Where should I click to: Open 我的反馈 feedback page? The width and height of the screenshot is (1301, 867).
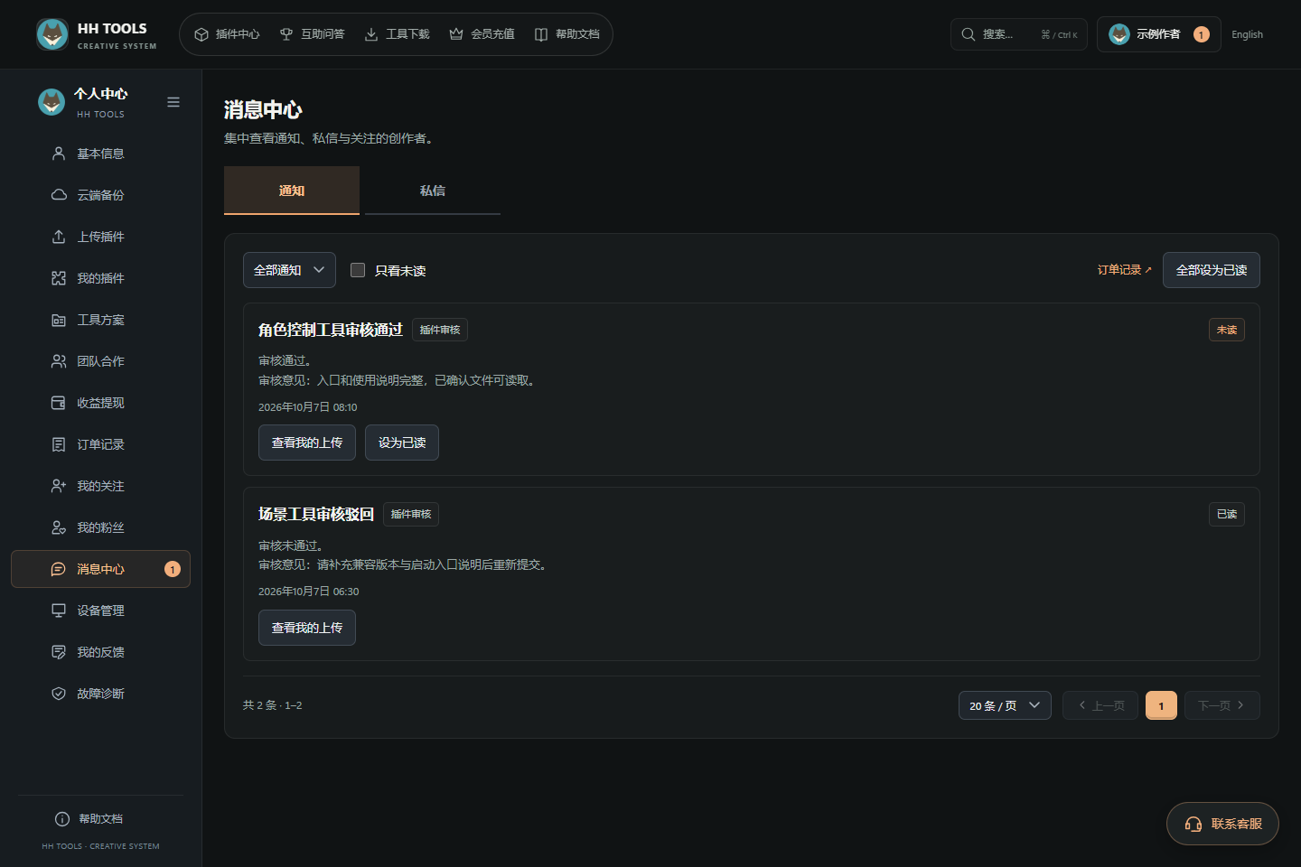(x=100, y=652)
